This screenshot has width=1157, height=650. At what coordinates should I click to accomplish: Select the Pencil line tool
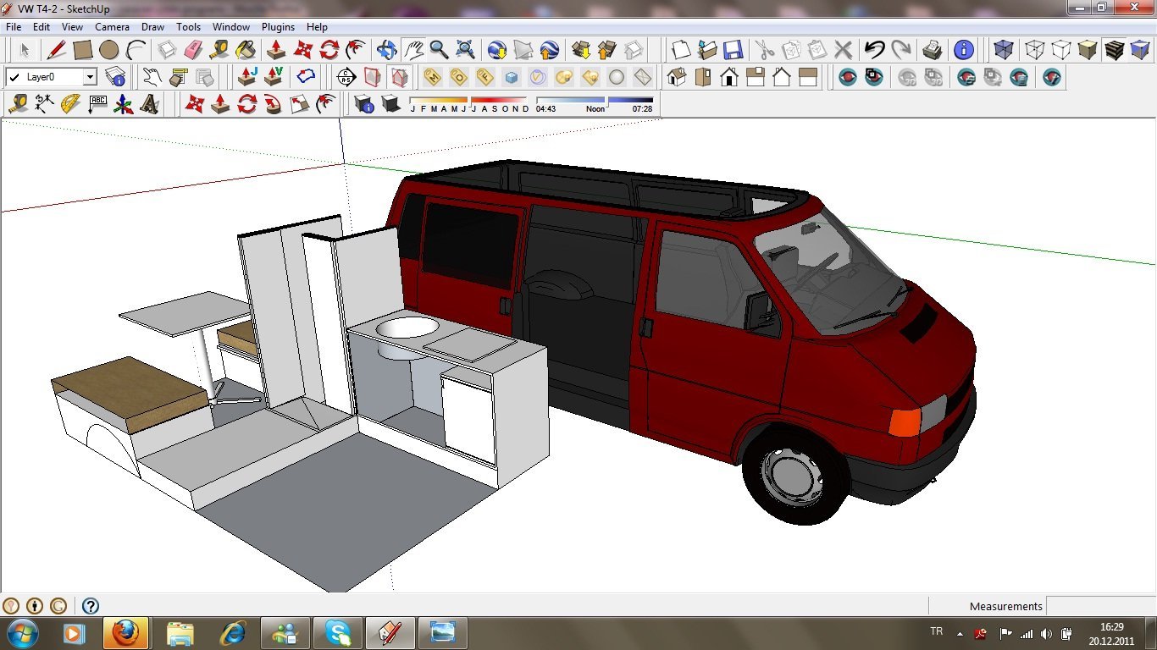click(x=57, y=50)
